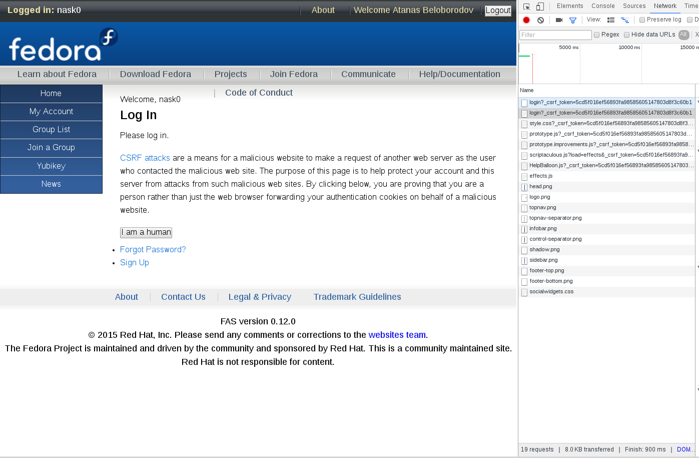Toggle the network filter funnel icon
Image resolution: width=699 pixels, height=458 pixels.
(573, 20)
